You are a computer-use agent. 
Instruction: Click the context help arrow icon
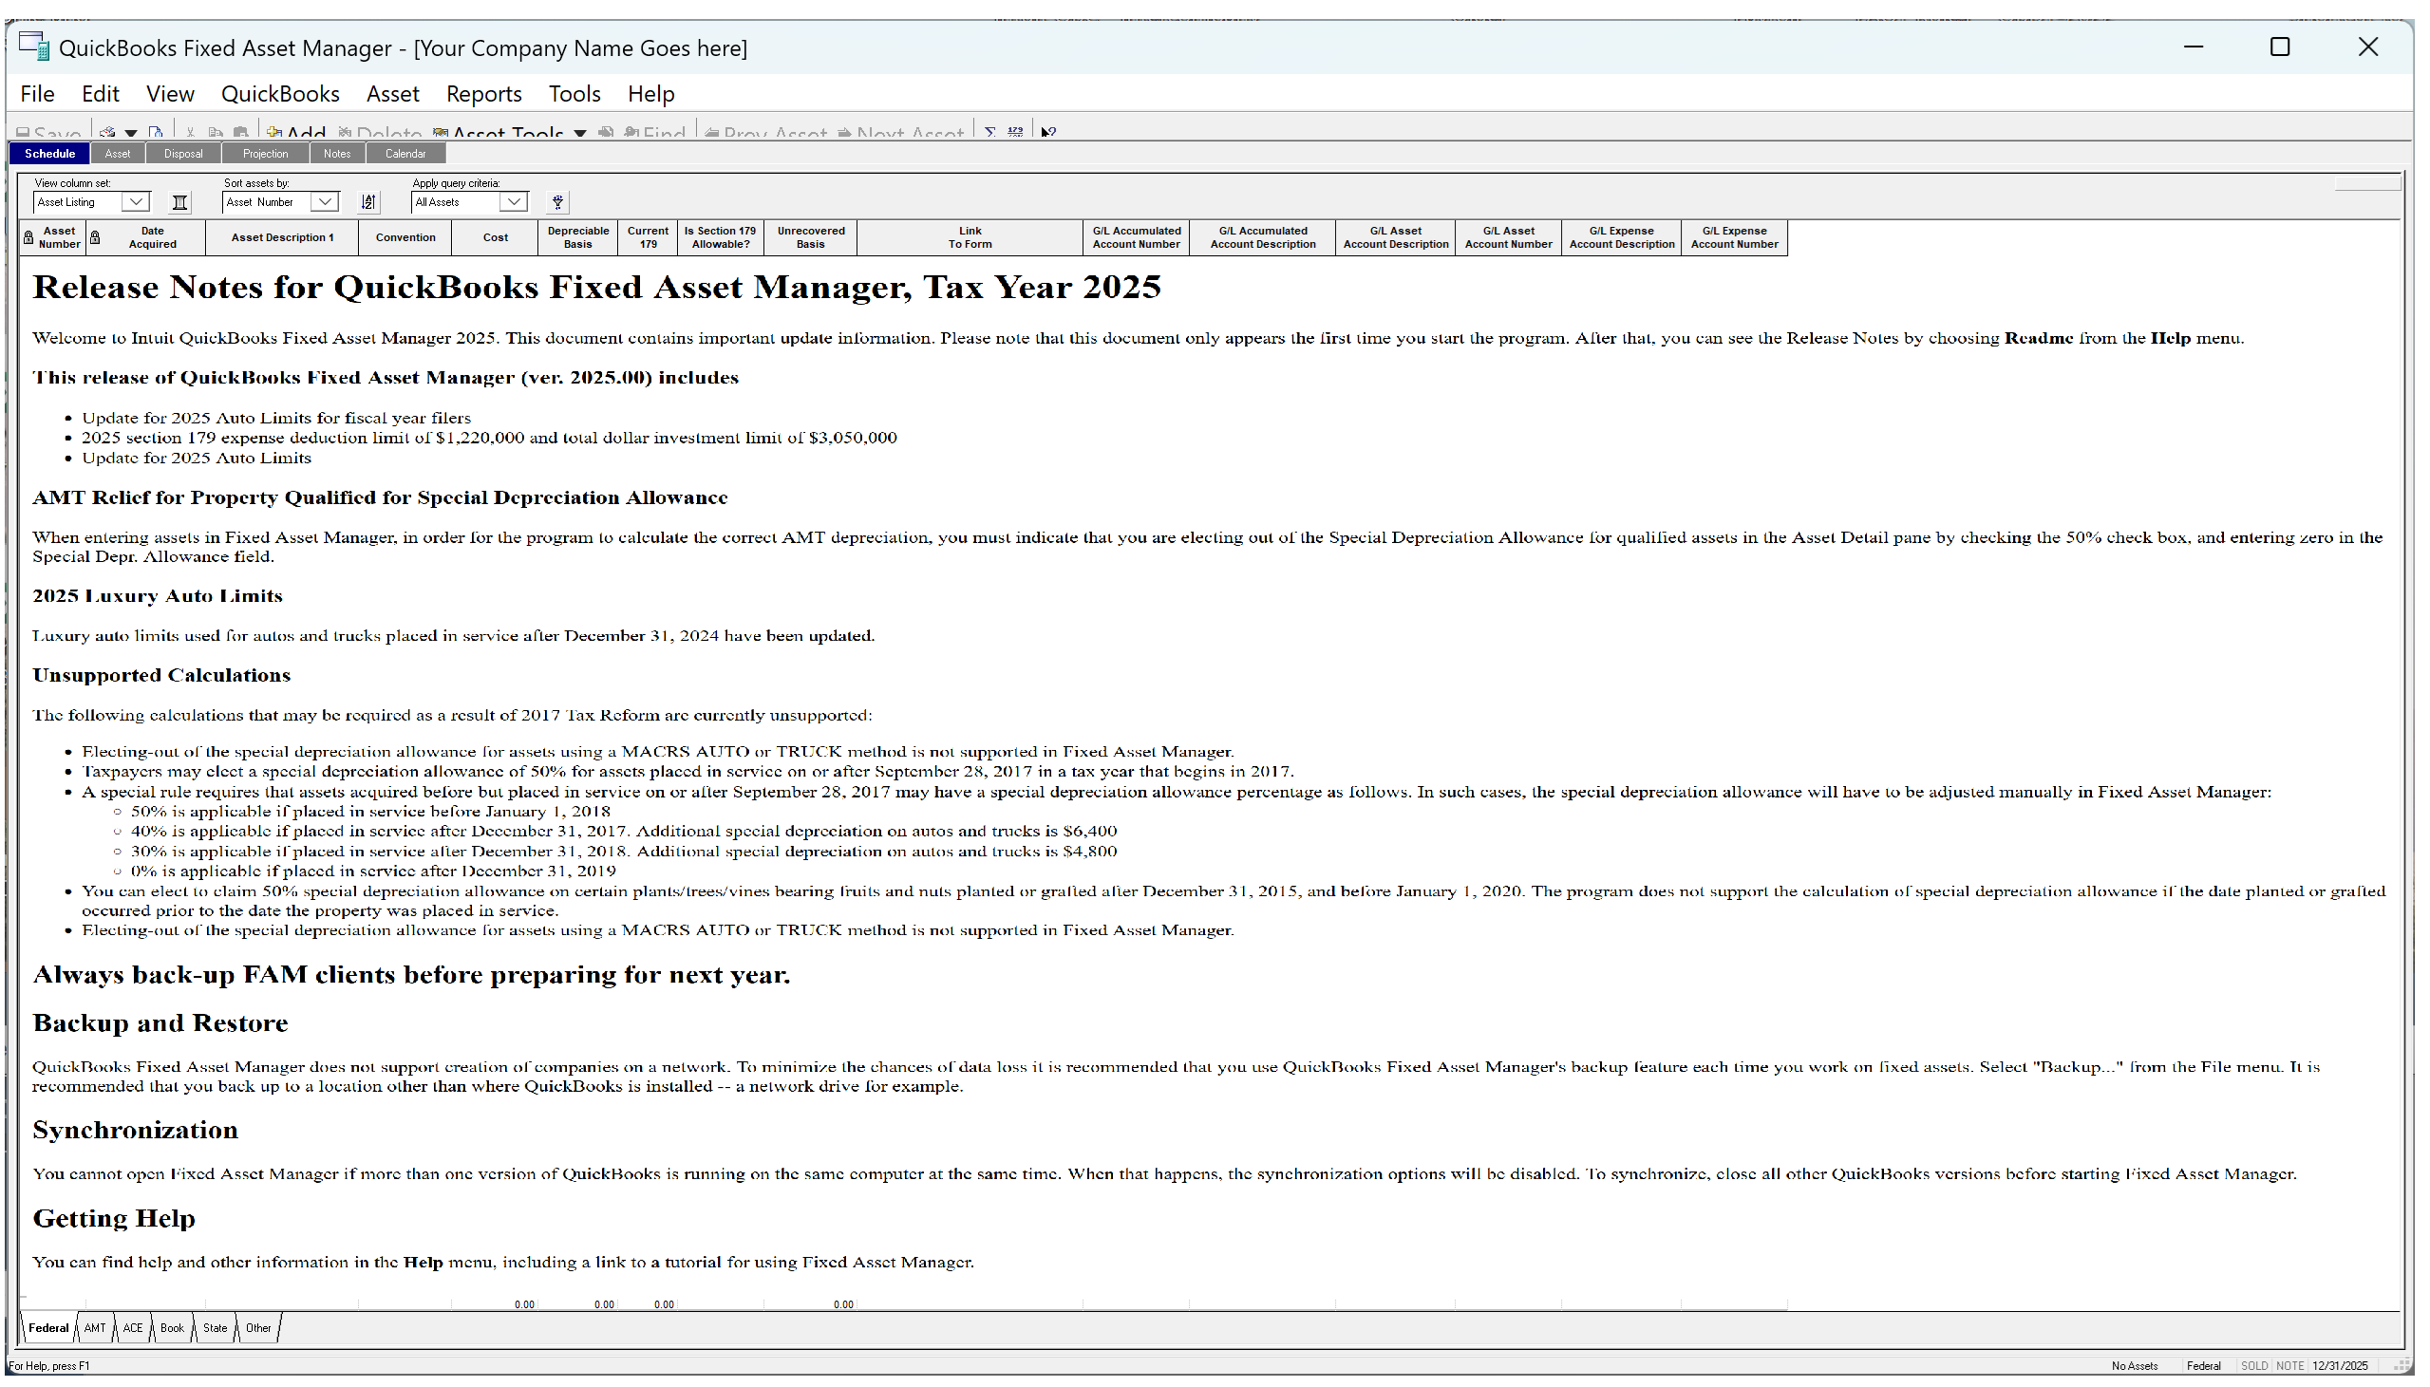1047,132
